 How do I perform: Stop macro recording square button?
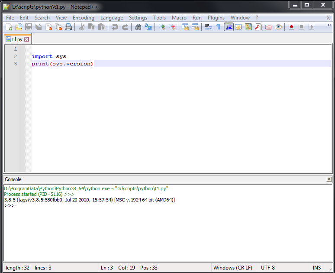point(302,27)
